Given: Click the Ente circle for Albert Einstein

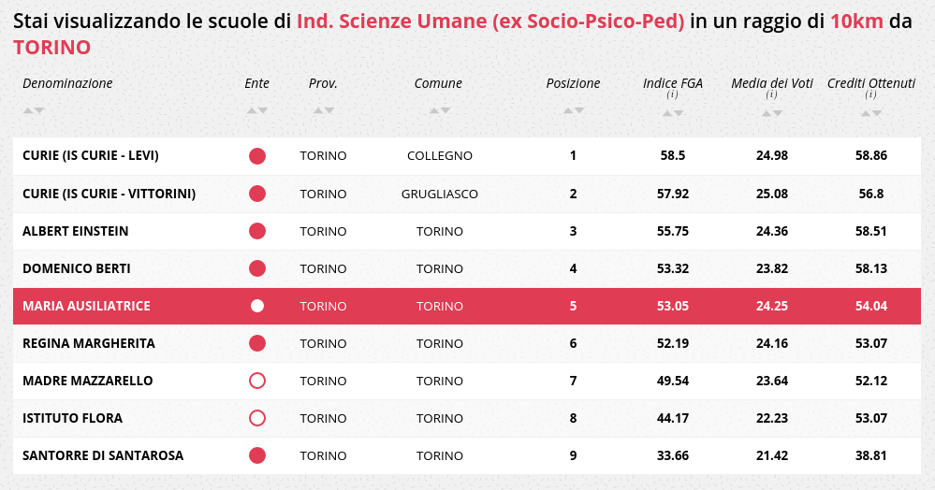Looking at the screenshot, I should (x=257, y=231).
